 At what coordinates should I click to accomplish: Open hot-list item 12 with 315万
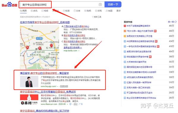139,82
